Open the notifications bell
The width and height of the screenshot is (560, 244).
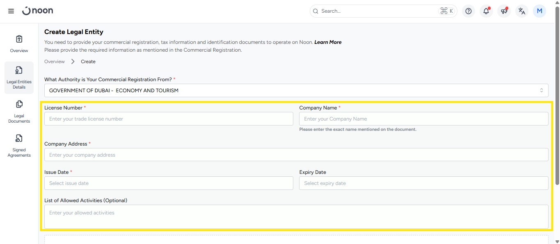pyautogui.click(x=486, y=11)
